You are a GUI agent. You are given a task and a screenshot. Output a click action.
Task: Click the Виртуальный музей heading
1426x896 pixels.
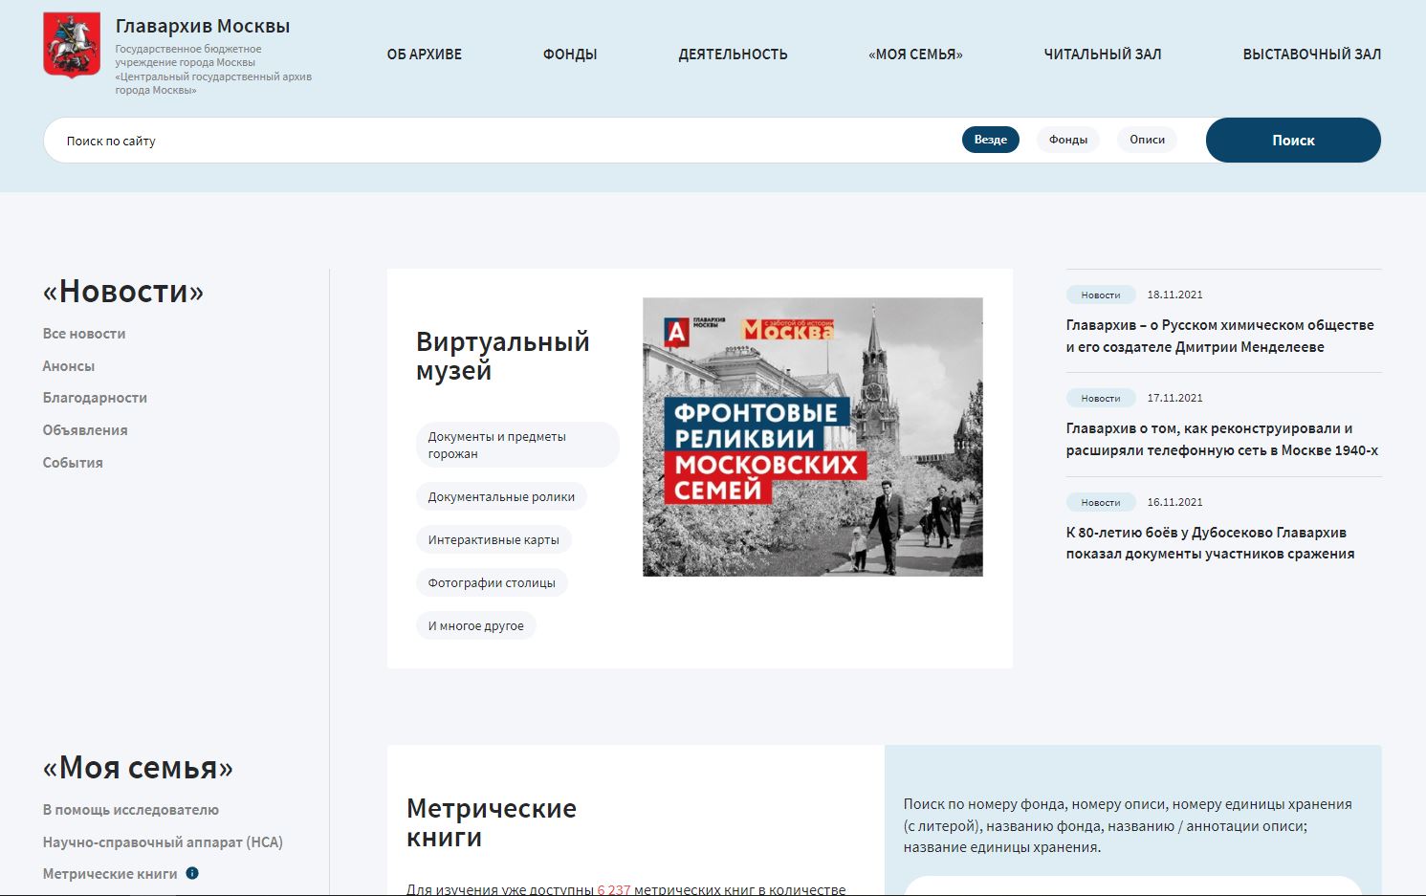pyautogui.click(x=503, y=356)
